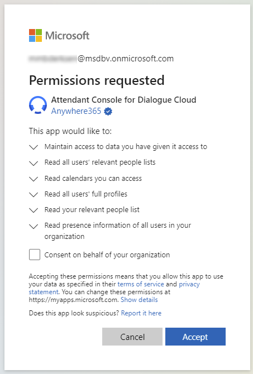Click Report it here link
The image size is (253, 374).
click(x=141, y=313)
